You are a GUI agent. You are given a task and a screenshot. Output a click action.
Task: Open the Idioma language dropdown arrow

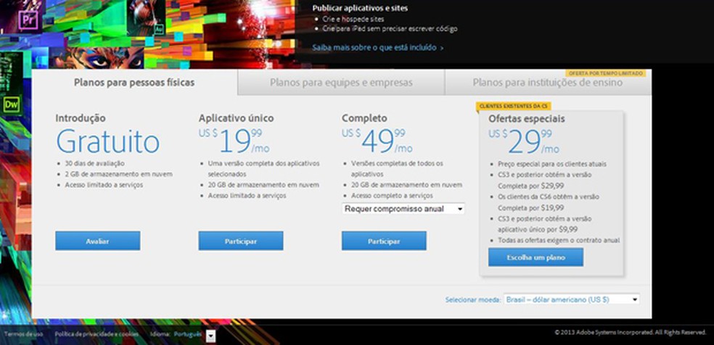tap(210, 336)
